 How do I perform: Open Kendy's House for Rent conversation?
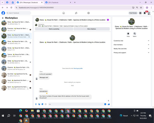pos(16,49)
